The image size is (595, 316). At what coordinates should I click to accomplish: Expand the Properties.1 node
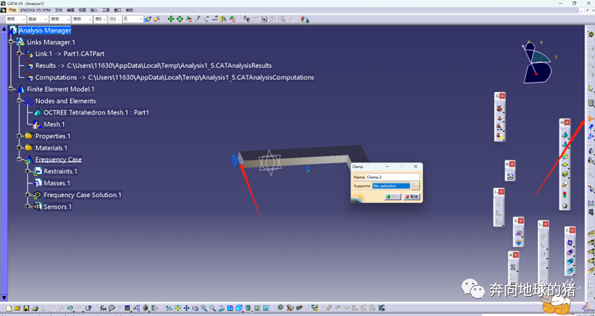click(x=19, y=136)
